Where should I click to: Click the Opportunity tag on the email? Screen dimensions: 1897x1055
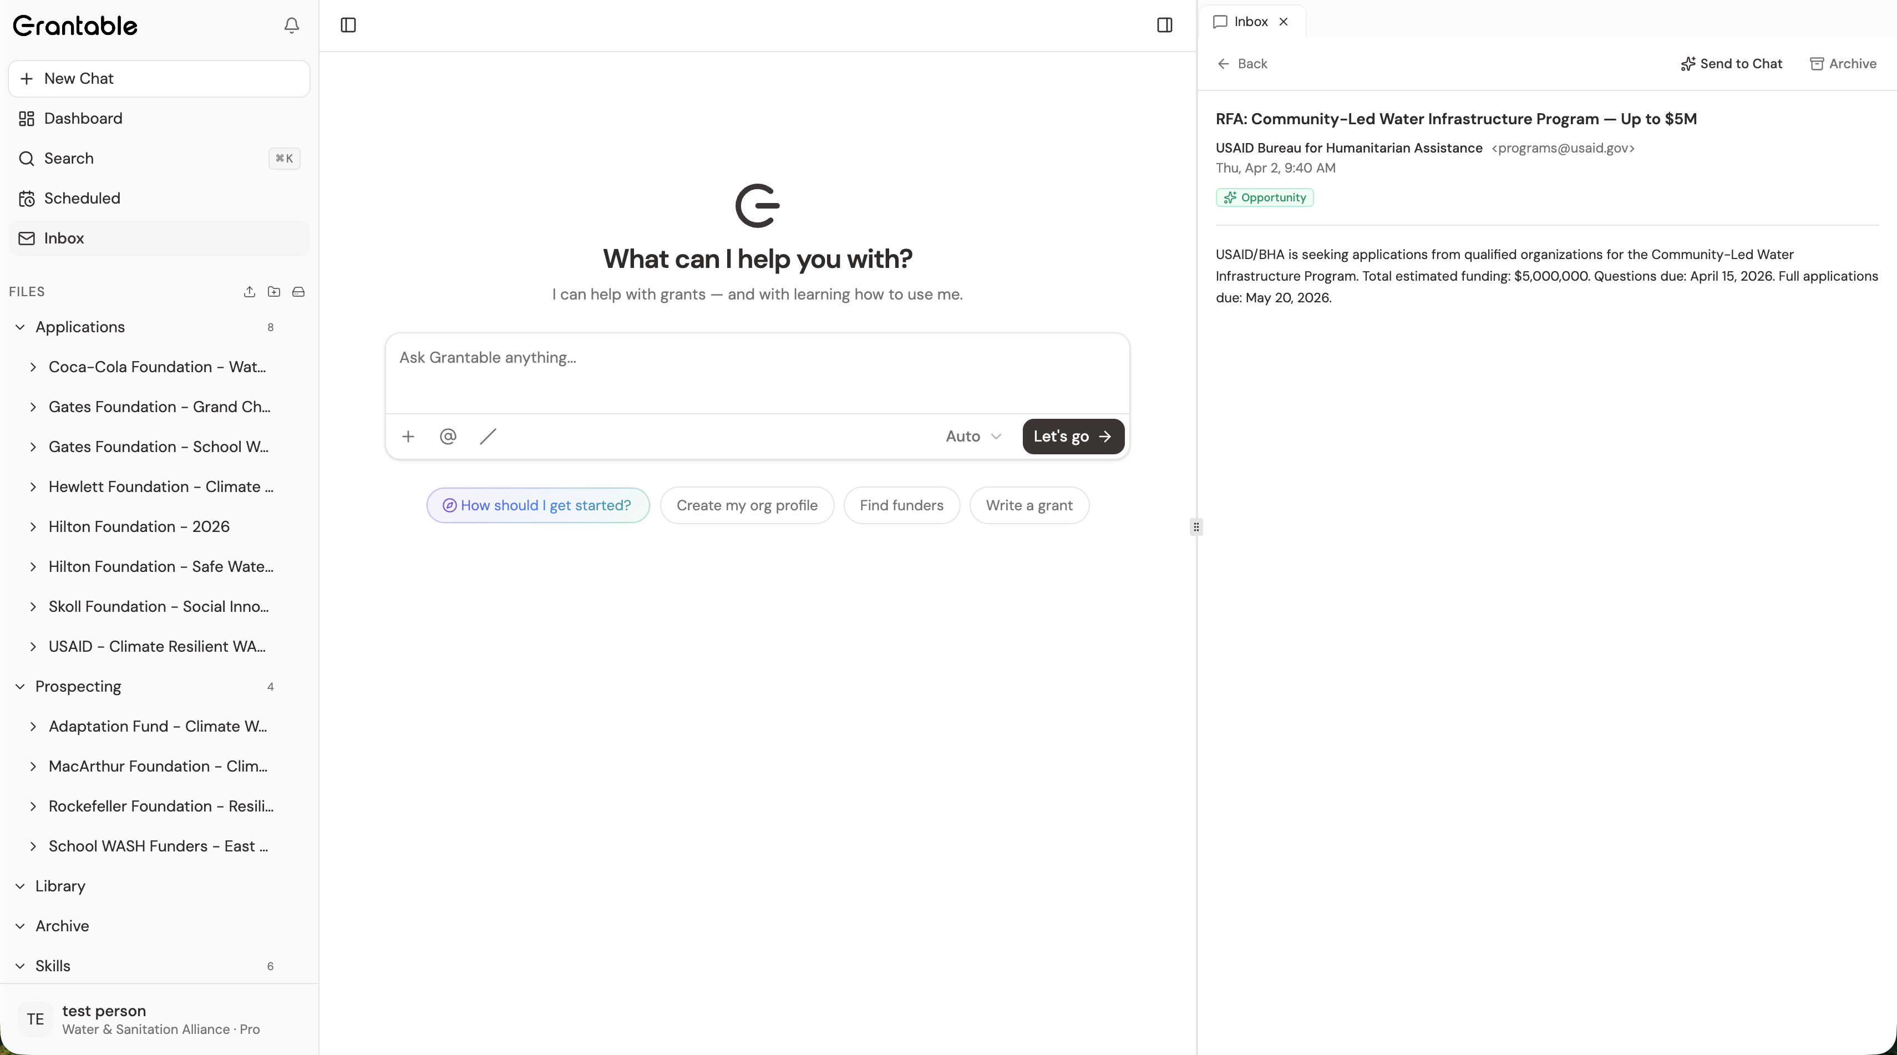[1264, 197]
